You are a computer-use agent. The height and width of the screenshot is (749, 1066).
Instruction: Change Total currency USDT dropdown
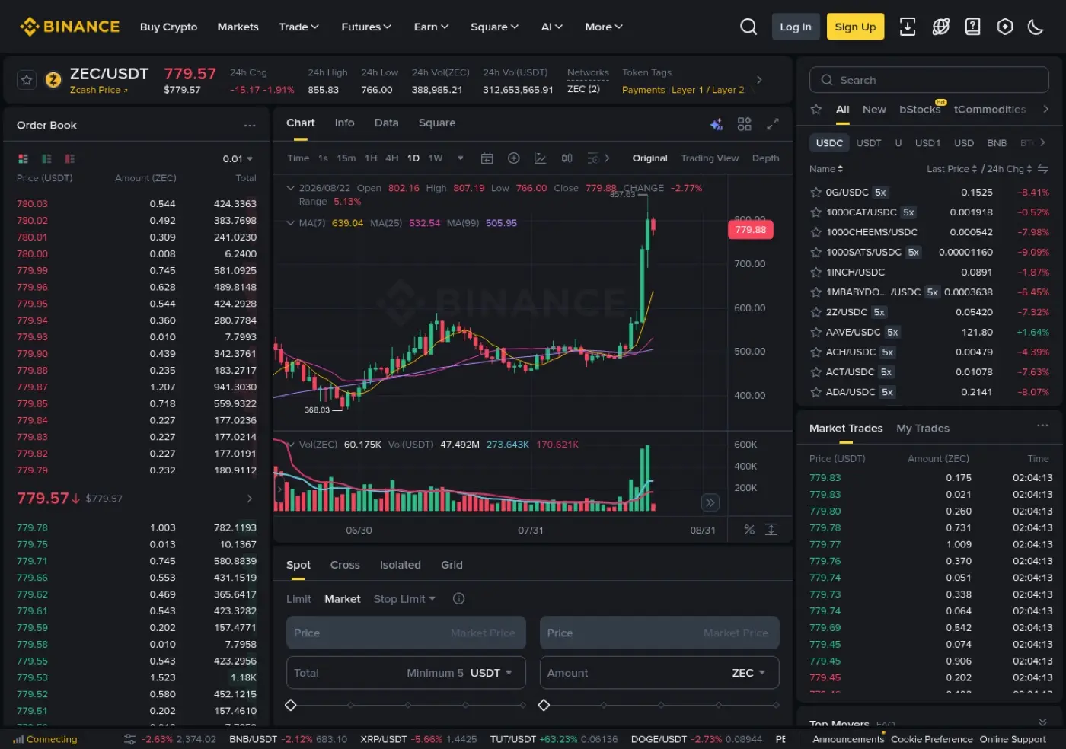(x=491, y=673)
